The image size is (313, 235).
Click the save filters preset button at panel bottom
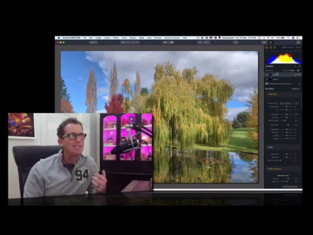(290, 187)
